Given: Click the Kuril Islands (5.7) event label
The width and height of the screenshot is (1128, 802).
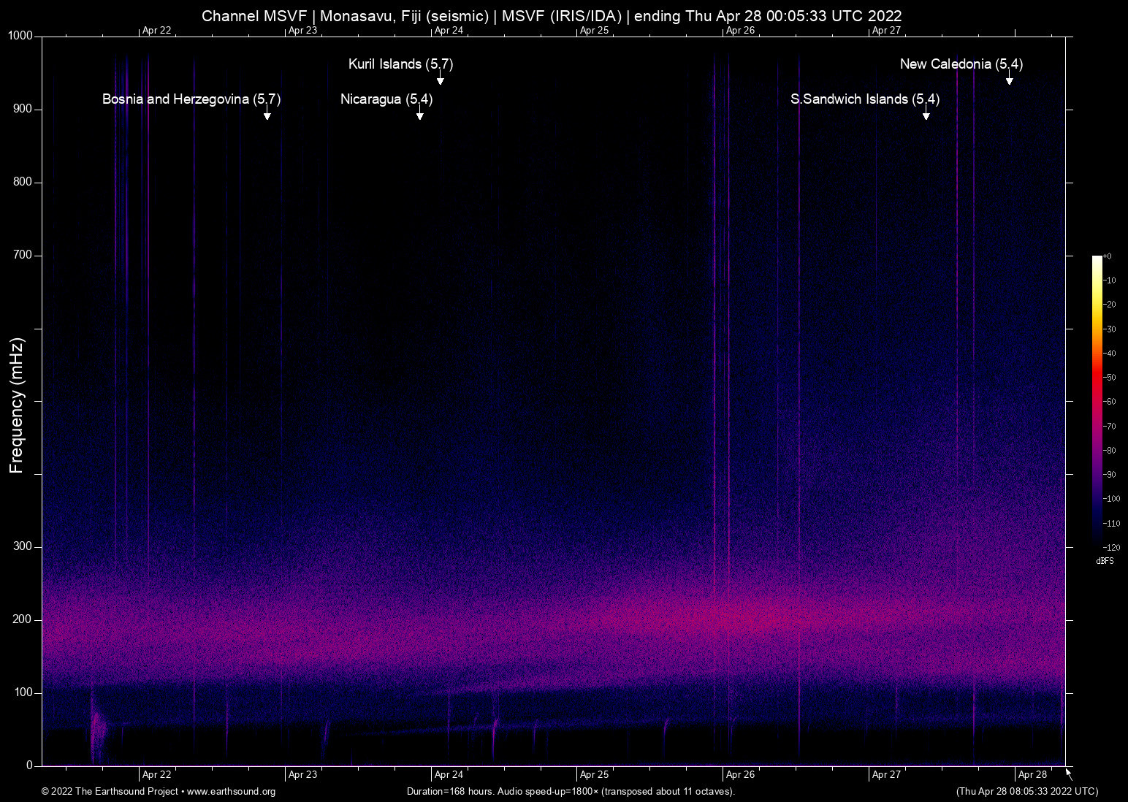Looking at the screenshot, I should pyautogui.click(x=400, y=64).
